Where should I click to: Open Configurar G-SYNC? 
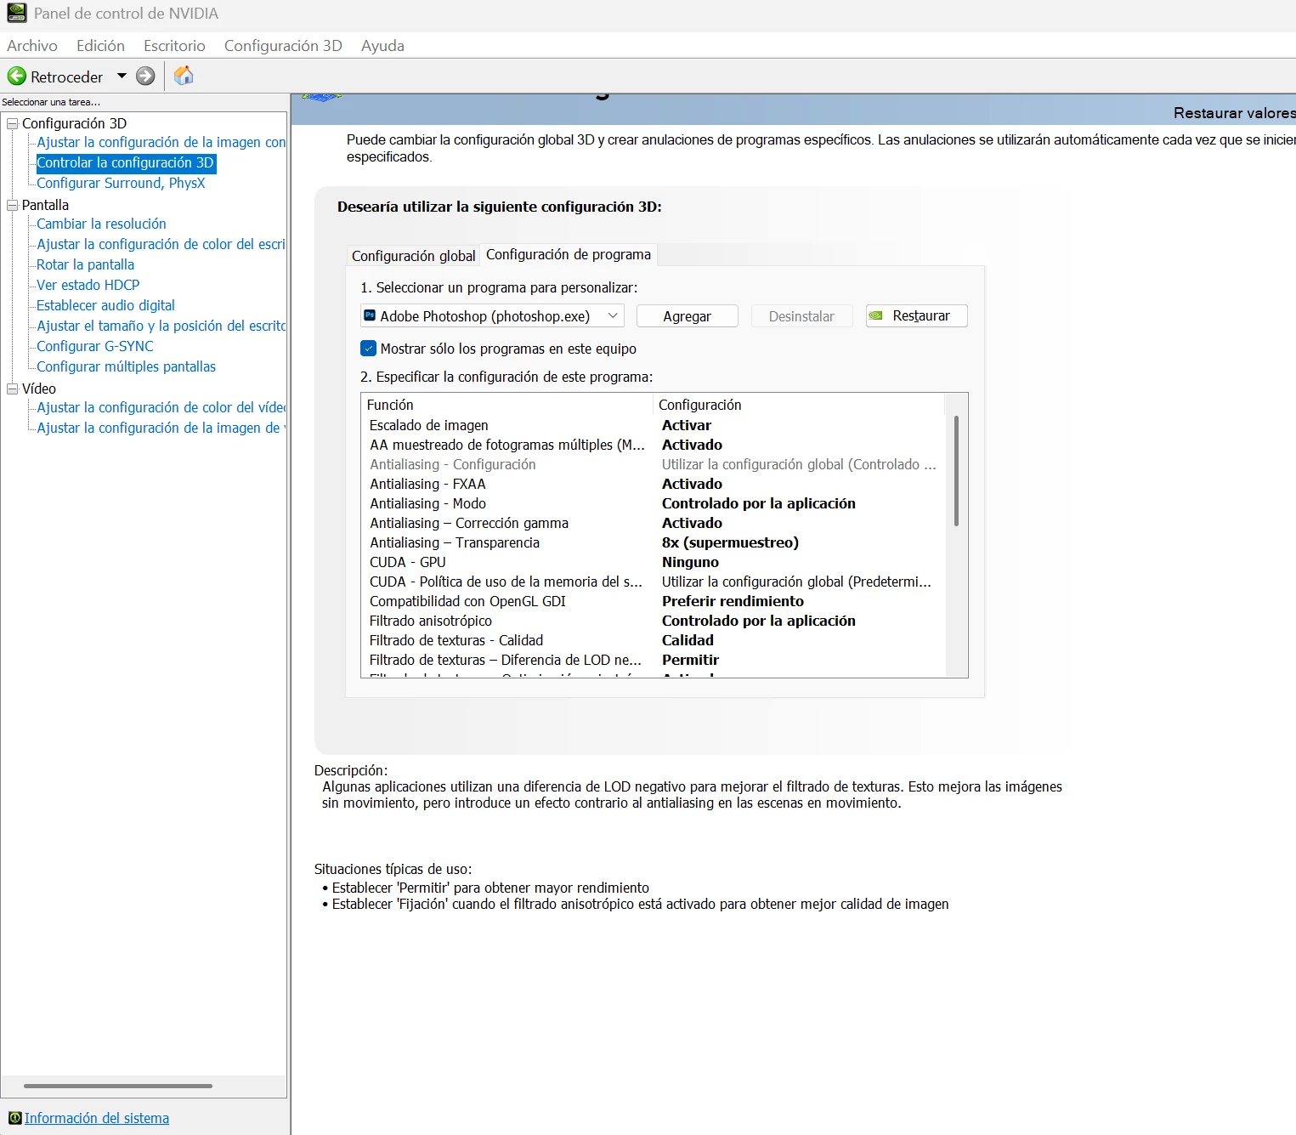coord(95,346)
